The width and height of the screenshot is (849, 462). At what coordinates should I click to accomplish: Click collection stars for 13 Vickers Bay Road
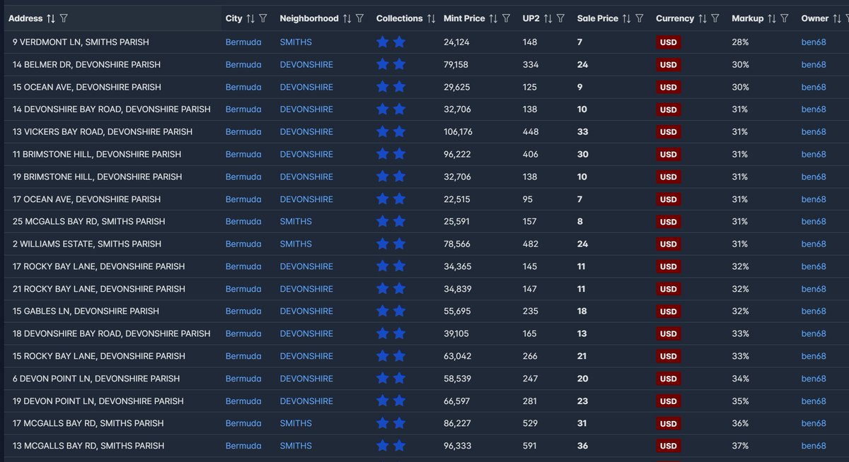point(391,131)
